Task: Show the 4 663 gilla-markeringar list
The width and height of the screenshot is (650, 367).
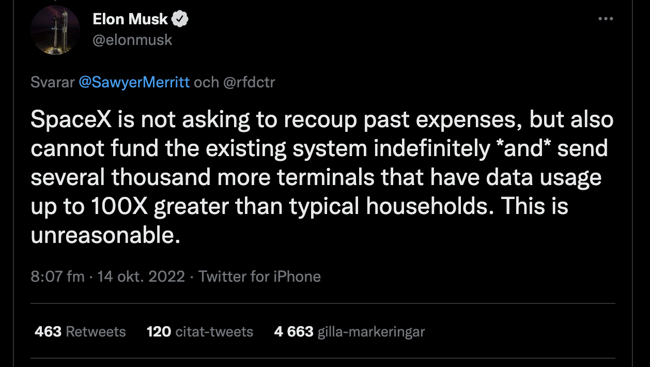Action: click(x=349, y=331)
